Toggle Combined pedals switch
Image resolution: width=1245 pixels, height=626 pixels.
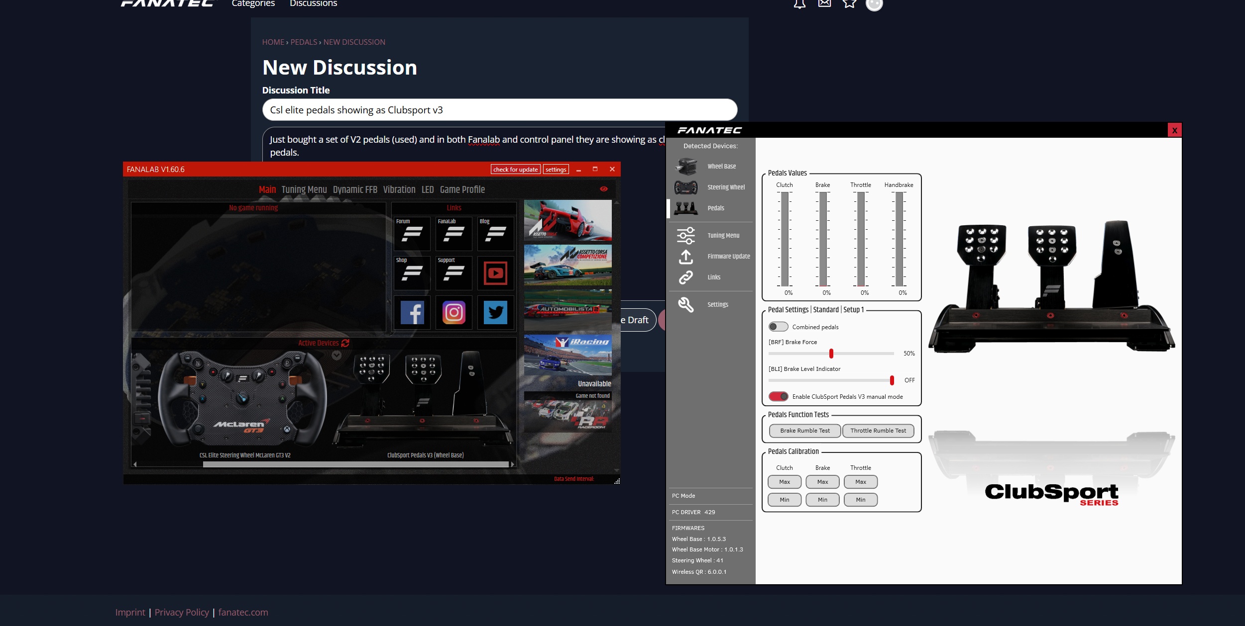(778, 327)
